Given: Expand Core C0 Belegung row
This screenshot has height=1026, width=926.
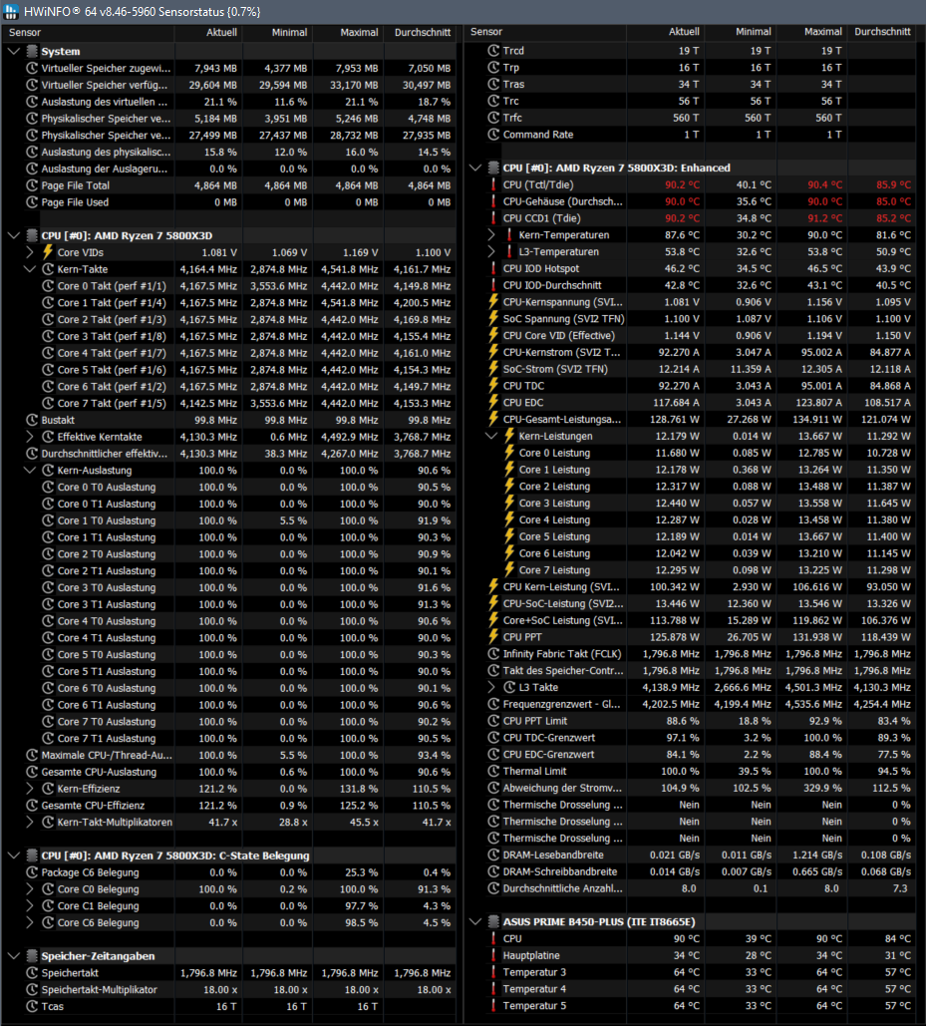Looking at the screenshot, I should pyautogui.click(x=30, y=889).
